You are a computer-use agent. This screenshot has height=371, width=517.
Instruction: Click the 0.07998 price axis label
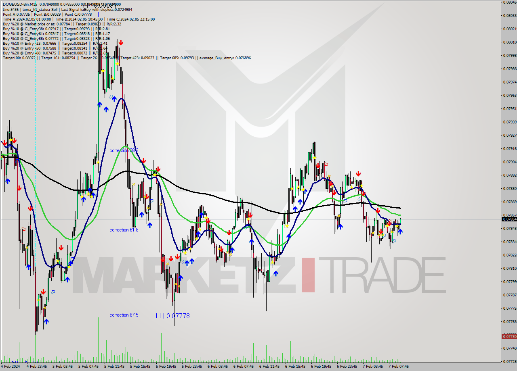(x=510, y=55)
